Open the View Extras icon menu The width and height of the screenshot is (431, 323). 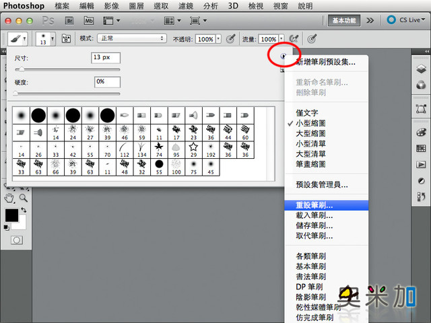click(x=111, y=21)
